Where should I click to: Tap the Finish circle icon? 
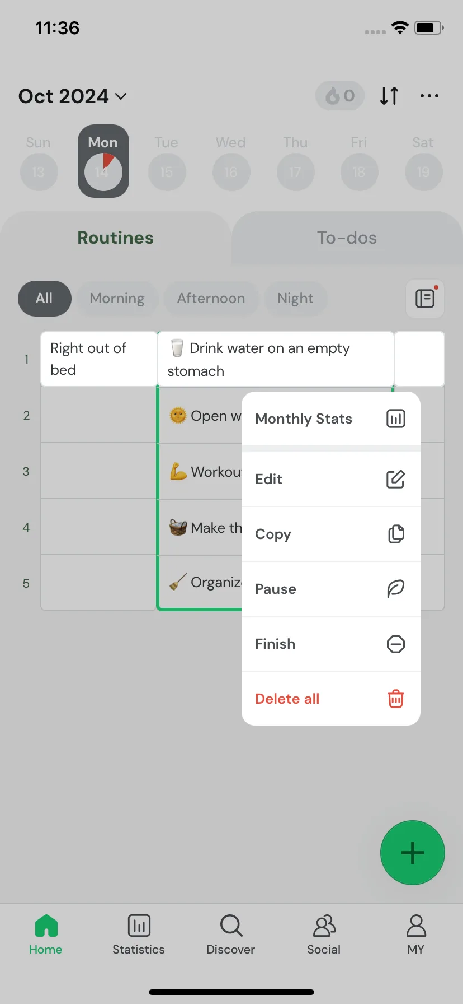[x=395, y=644]
